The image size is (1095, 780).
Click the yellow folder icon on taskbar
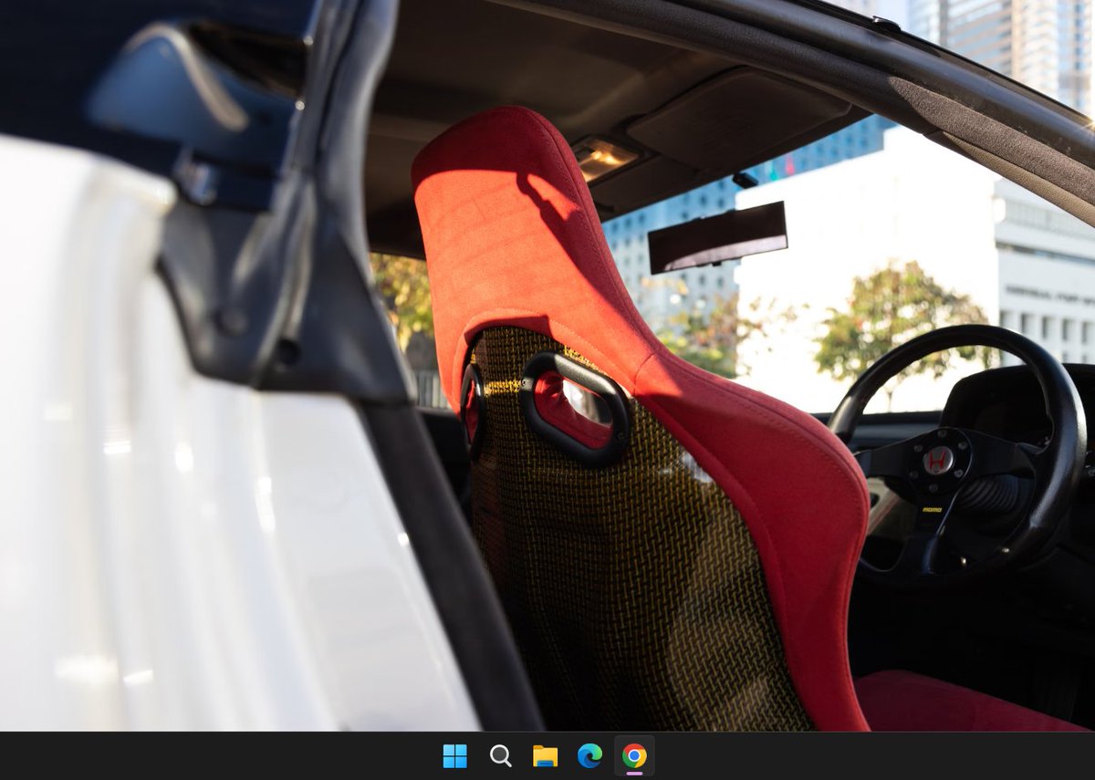[545, 756]
